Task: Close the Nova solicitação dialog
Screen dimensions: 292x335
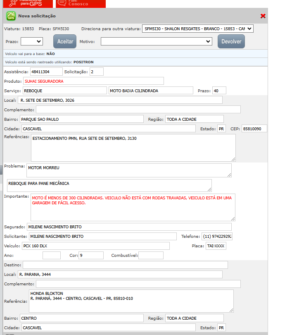Action: 263,16
